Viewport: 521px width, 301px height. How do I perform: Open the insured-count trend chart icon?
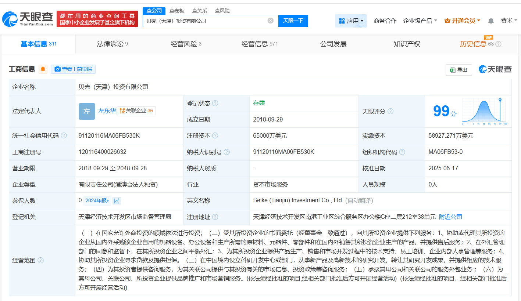pyautogui.click(x=117, y=200)
